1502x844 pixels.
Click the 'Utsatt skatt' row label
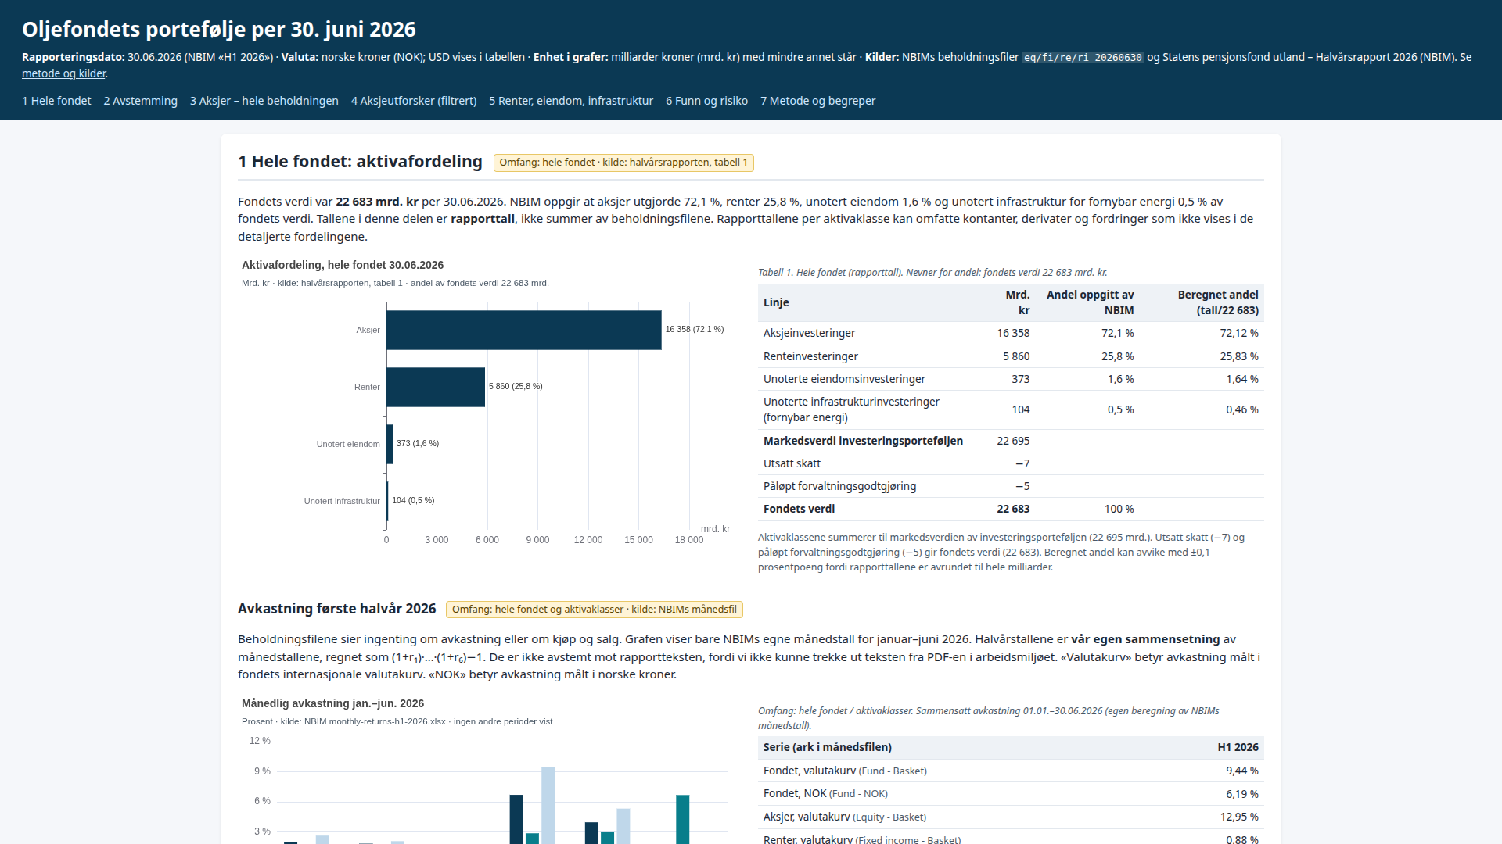(x=792, y=463)
